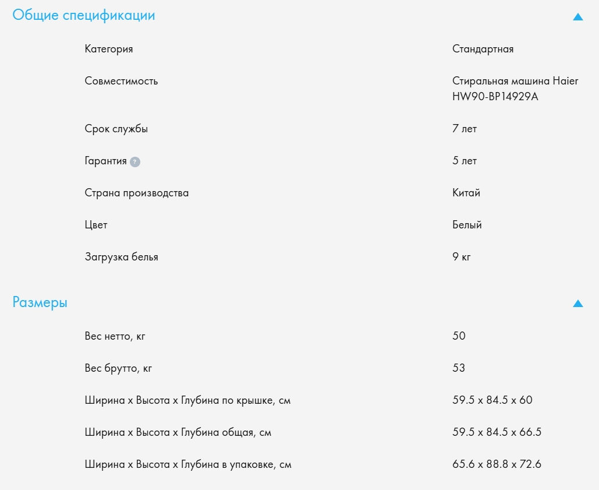Screen dimensions: 599x490
Task: Click the Цвет row label
Action: 96,225
